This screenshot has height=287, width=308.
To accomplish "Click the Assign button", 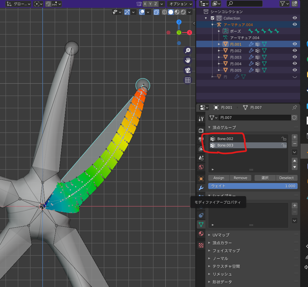I will point(219,178).
